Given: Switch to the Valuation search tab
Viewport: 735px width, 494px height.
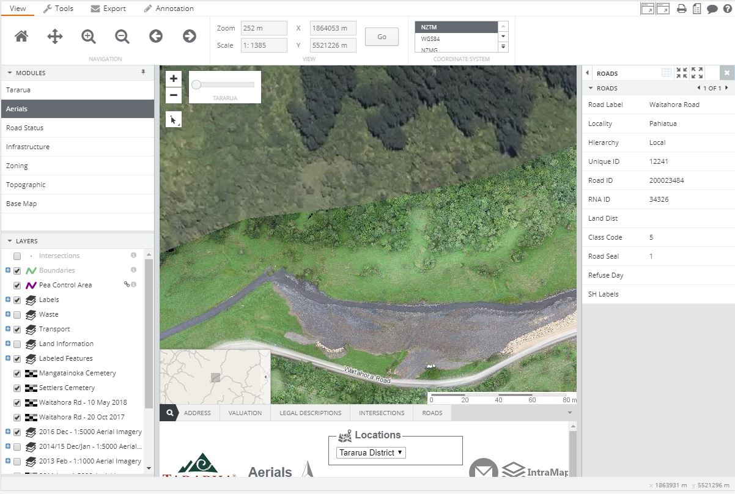Looking at the screenshot, I should click(x=245, y=413).
